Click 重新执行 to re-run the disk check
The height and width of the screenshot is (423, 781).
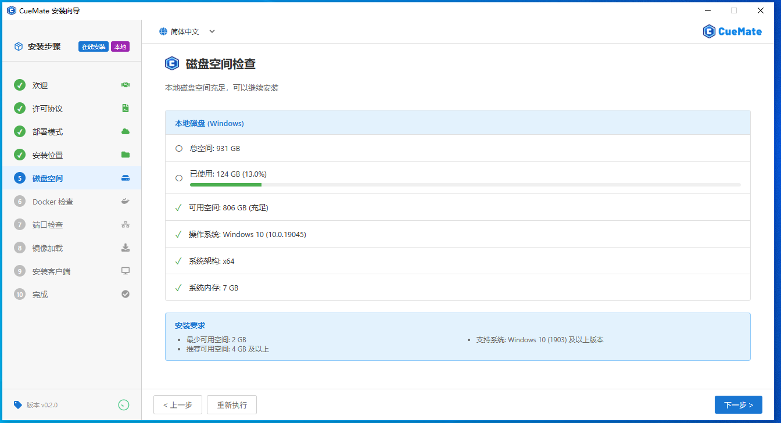231,404
